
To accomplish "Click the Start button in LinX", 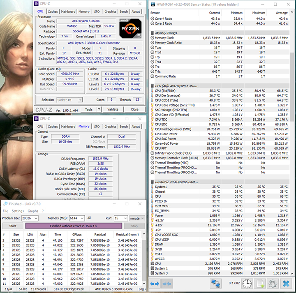I will pyautogui.click(x=13, y=226).
